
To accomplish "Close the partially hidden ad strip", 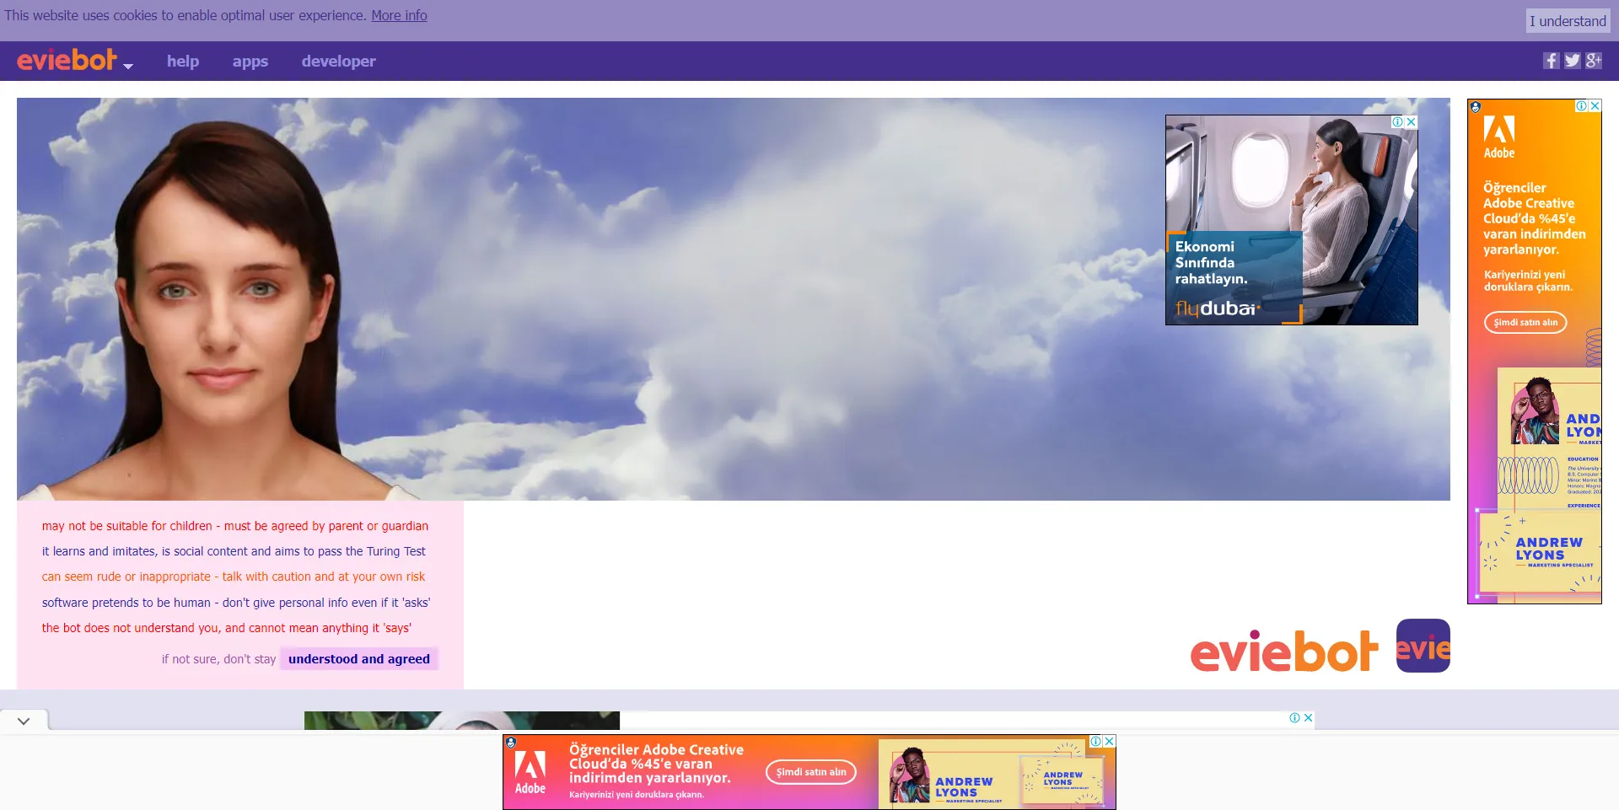I will (x=1308, y=717).
